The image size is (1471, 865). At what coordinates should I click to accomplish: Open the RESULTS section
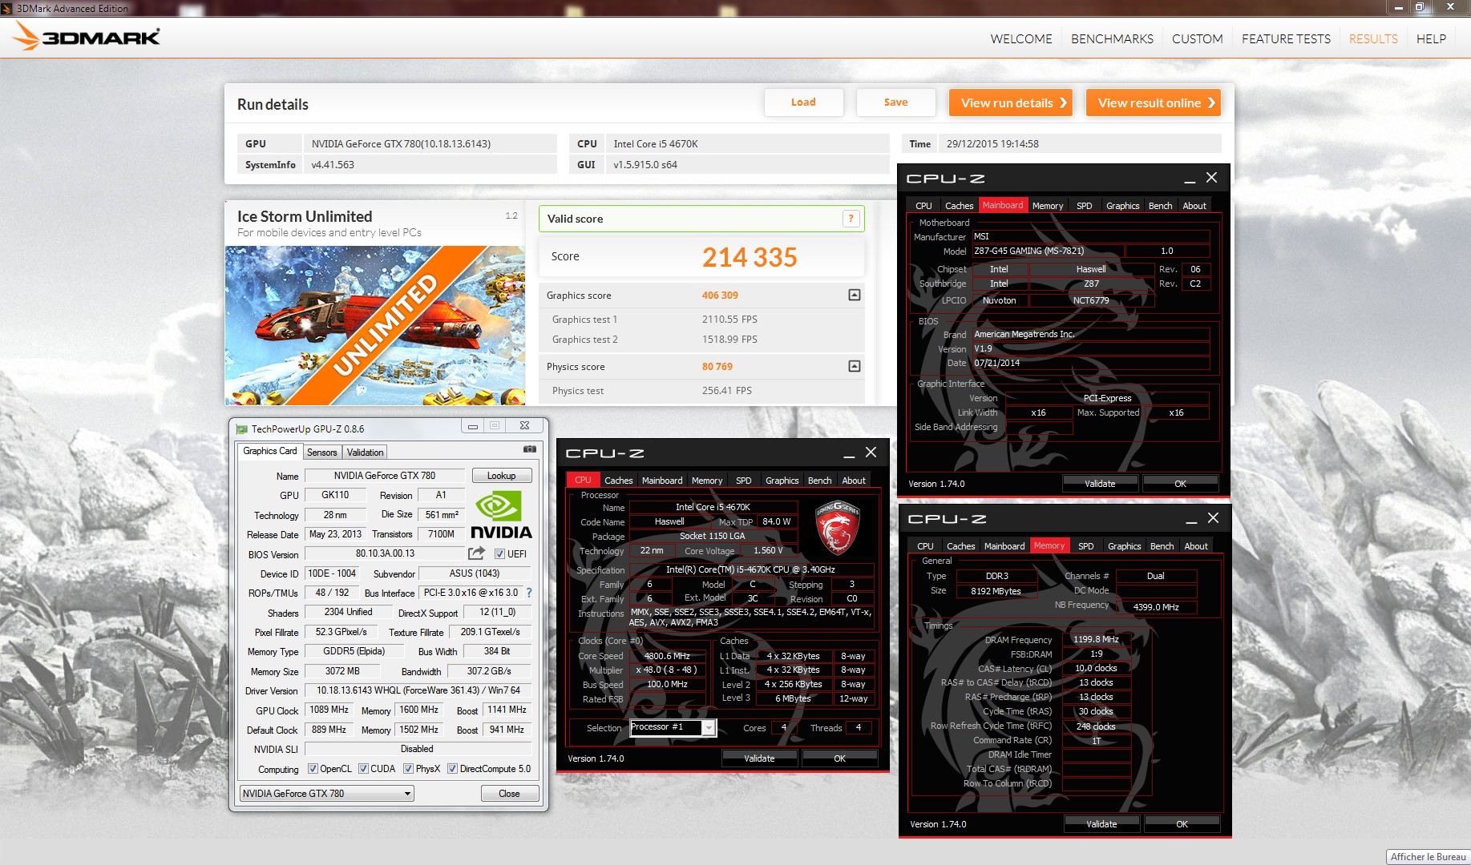coord(1373,38)
